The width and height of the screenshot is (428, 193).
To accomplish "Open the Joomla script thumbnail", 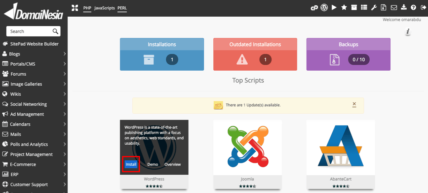I will point(248,147).
